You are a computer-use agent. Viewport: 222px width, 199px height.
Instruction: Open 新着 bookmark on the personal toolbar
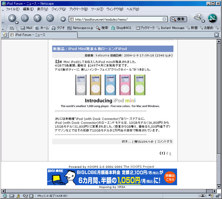coord(192,28)
